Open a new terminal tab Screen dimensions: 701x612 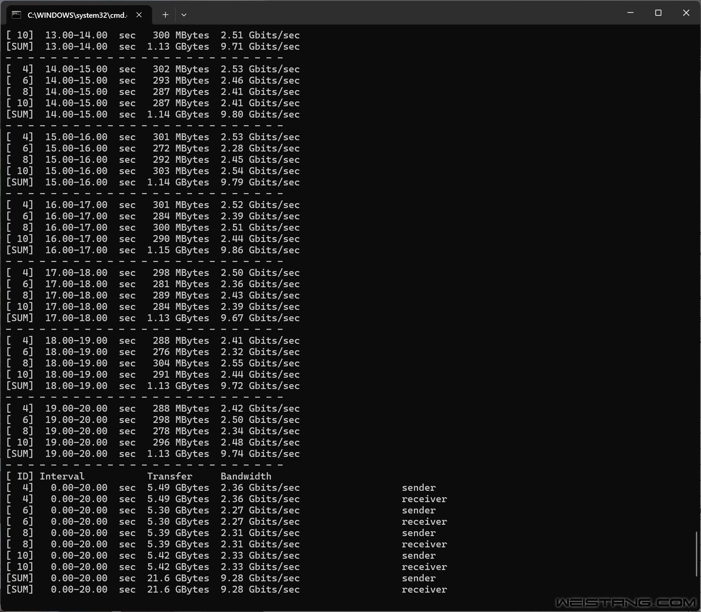(165, 15)
